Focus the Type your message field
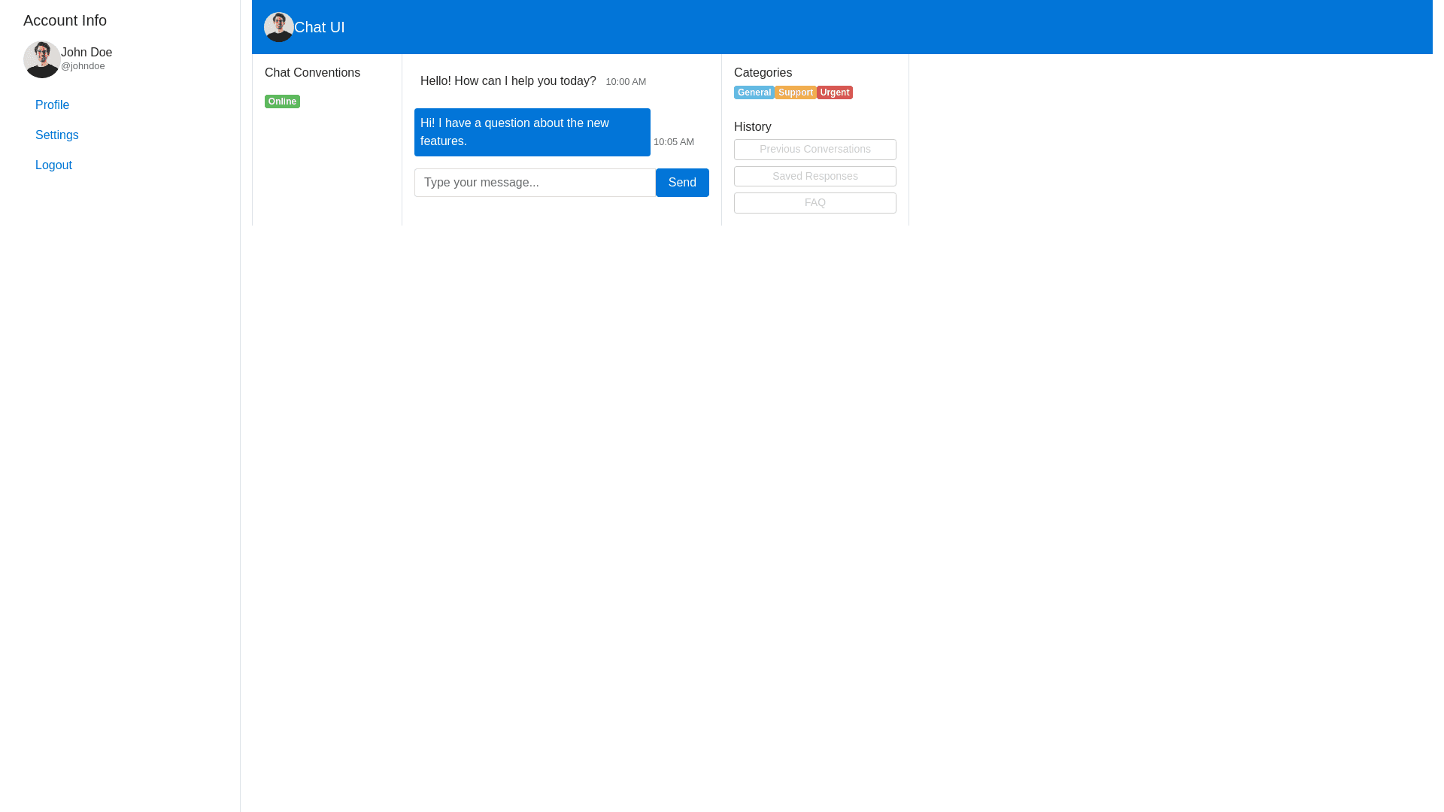 coord(534,183)
